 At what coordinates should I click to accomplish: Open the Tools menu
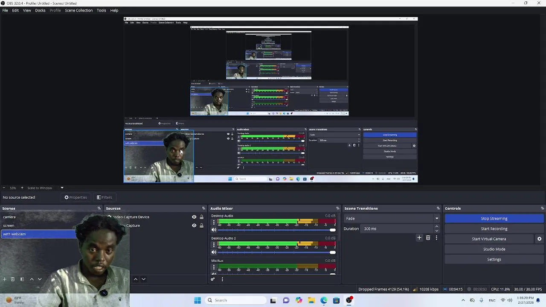[x=101, y=10]
